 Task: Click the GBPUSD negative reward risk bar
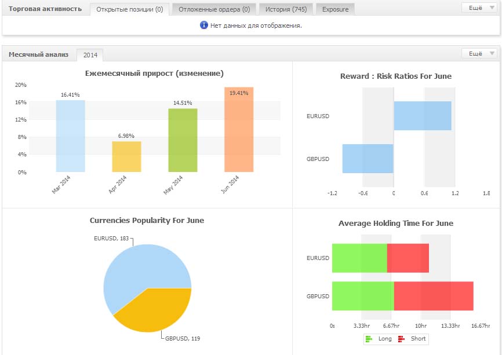[x=368, y=159]
